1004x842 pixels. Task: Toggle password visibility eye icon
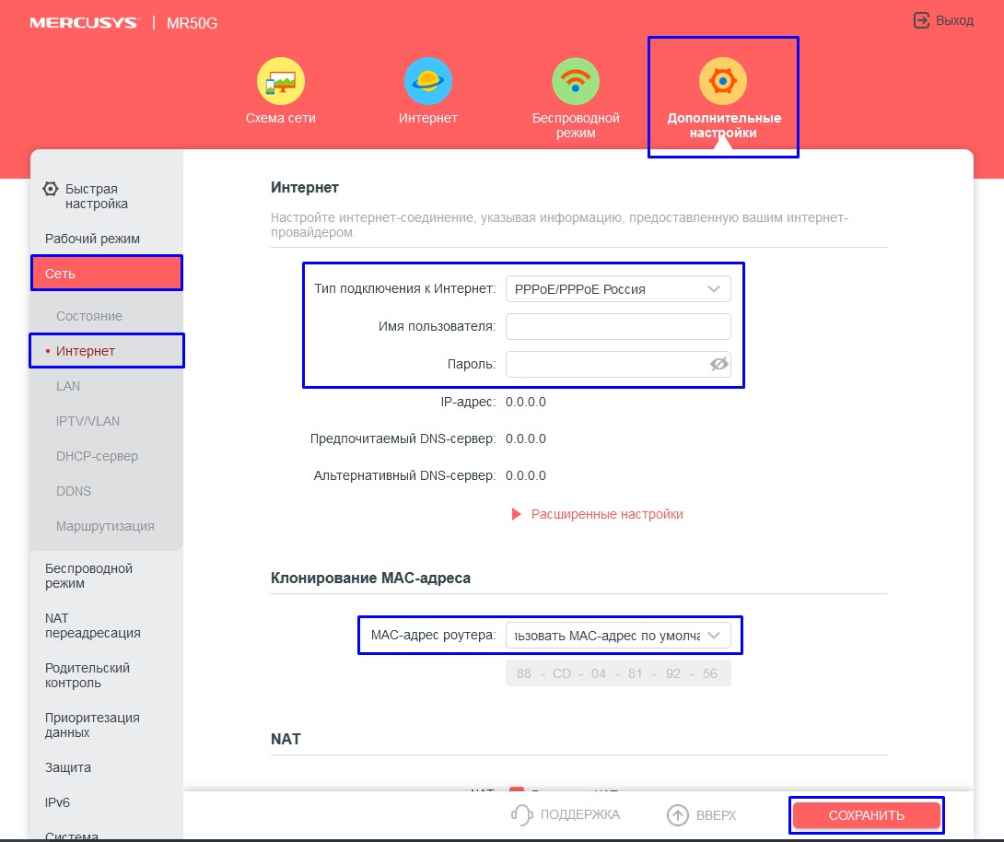(x=718, y=364)
